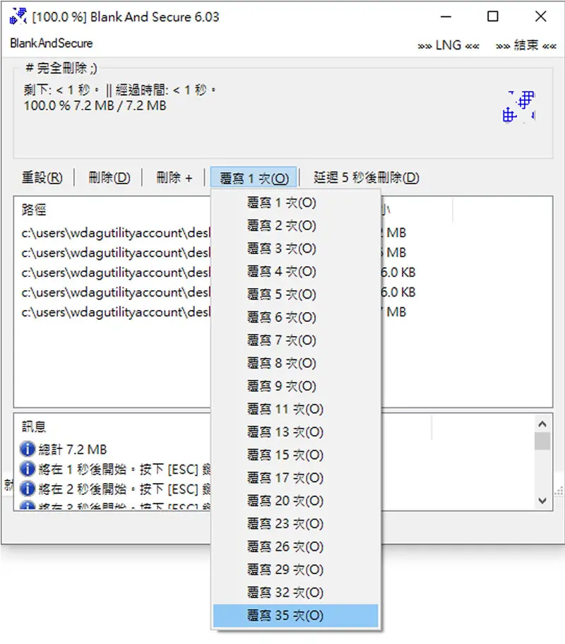Click info icon for 將在 1 秒後開始 message
Viewport: 565px width, 644px height.
[27, 469]
